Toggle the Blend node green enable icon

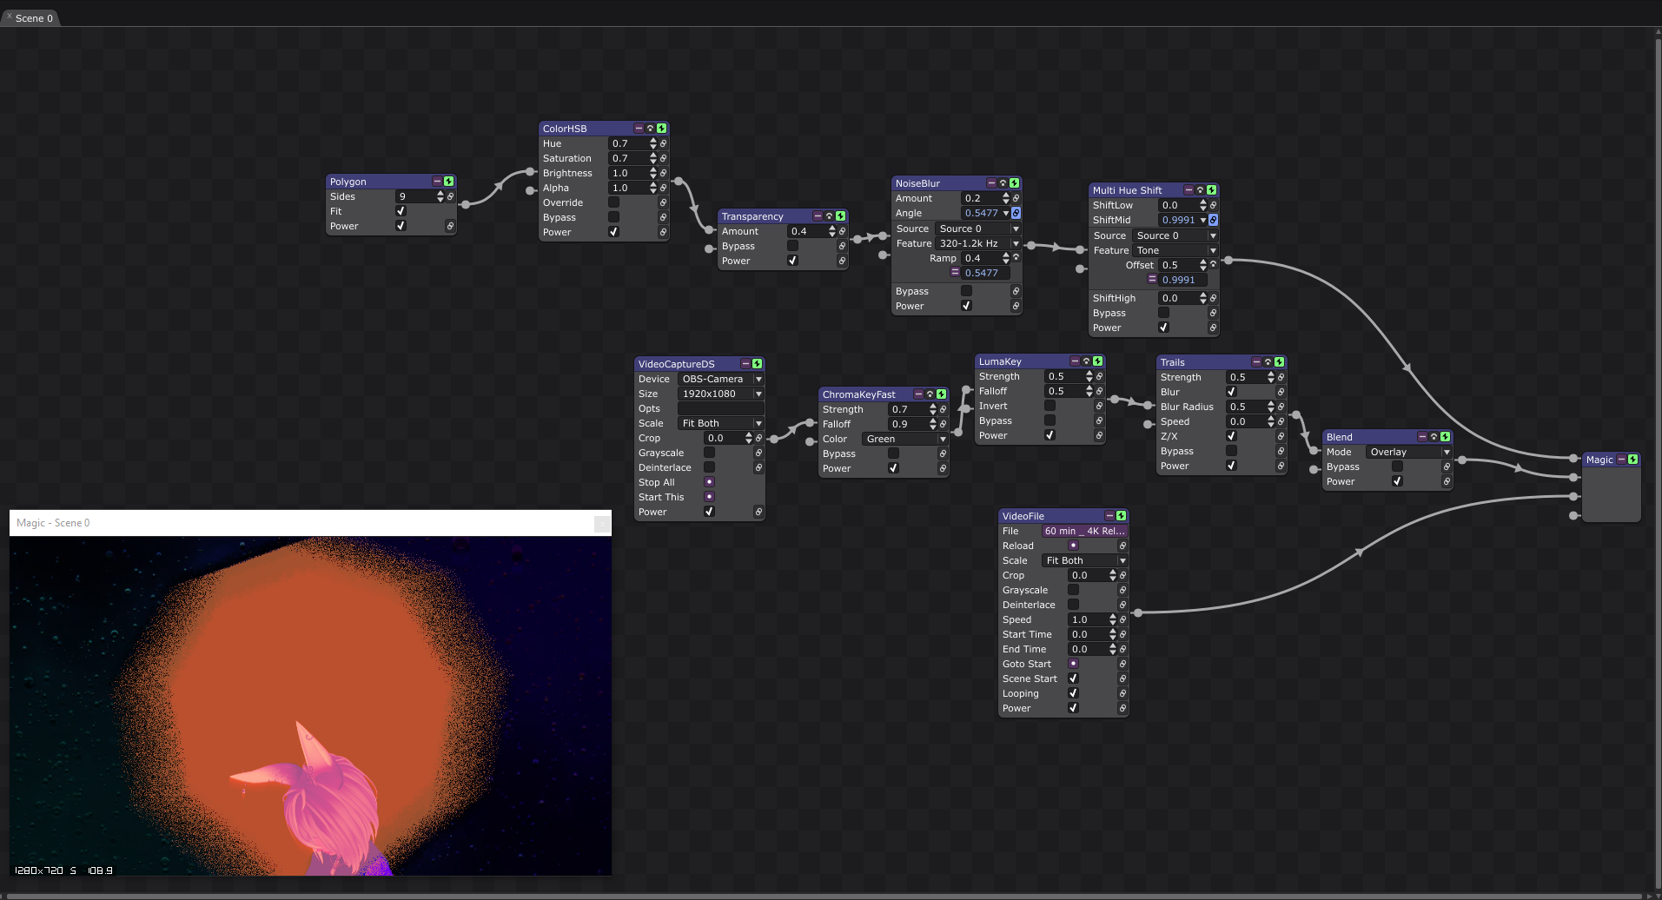click(x=1446, y=437)
